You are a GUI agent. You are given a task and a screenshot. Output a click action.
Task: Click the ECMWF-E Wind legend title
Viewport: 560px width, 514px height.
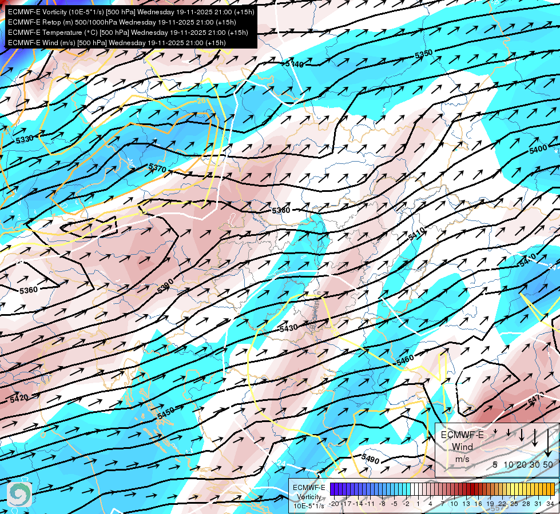pyautogui.click(x=462, y=440)
